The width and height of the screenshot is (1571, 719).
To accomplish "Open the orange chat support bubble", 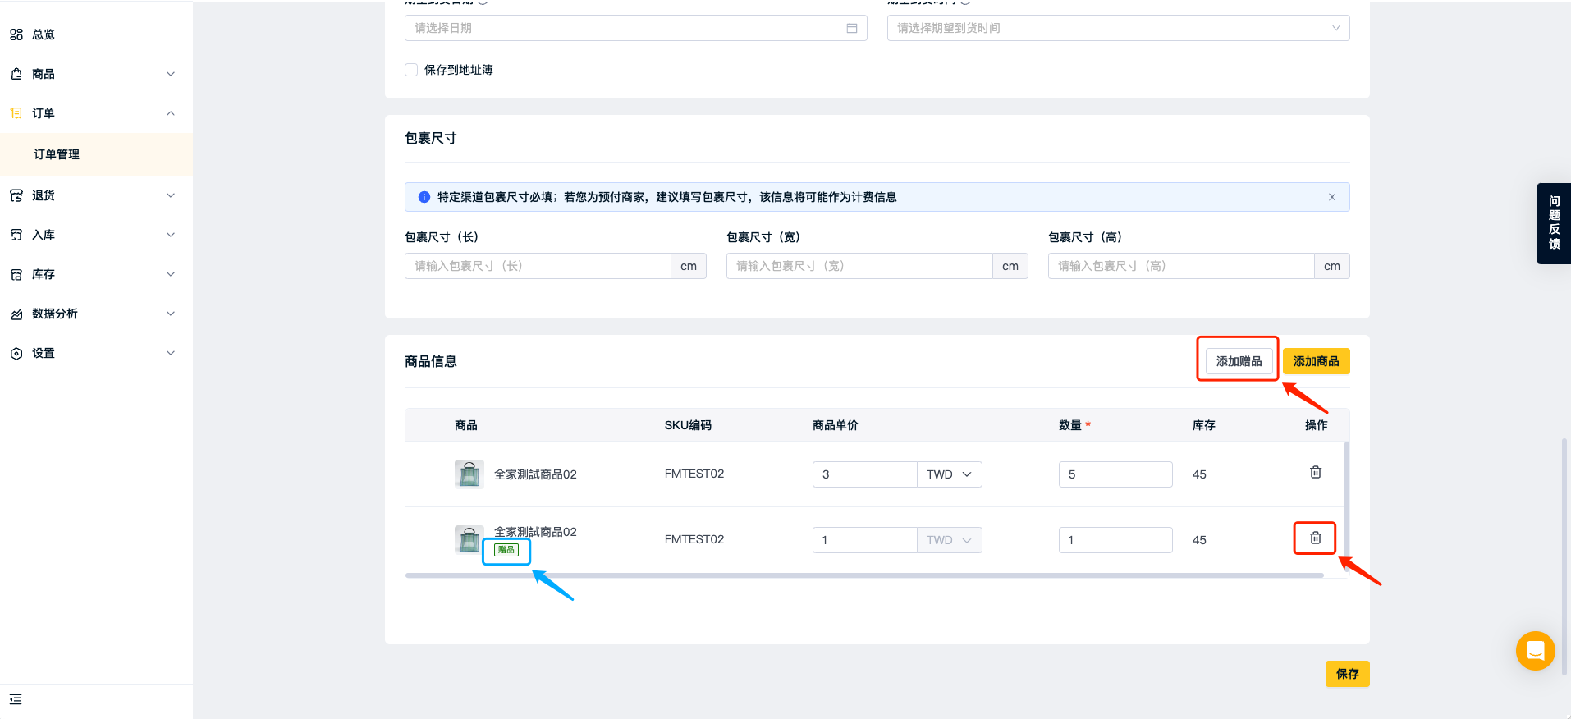I will [1535, 651].
